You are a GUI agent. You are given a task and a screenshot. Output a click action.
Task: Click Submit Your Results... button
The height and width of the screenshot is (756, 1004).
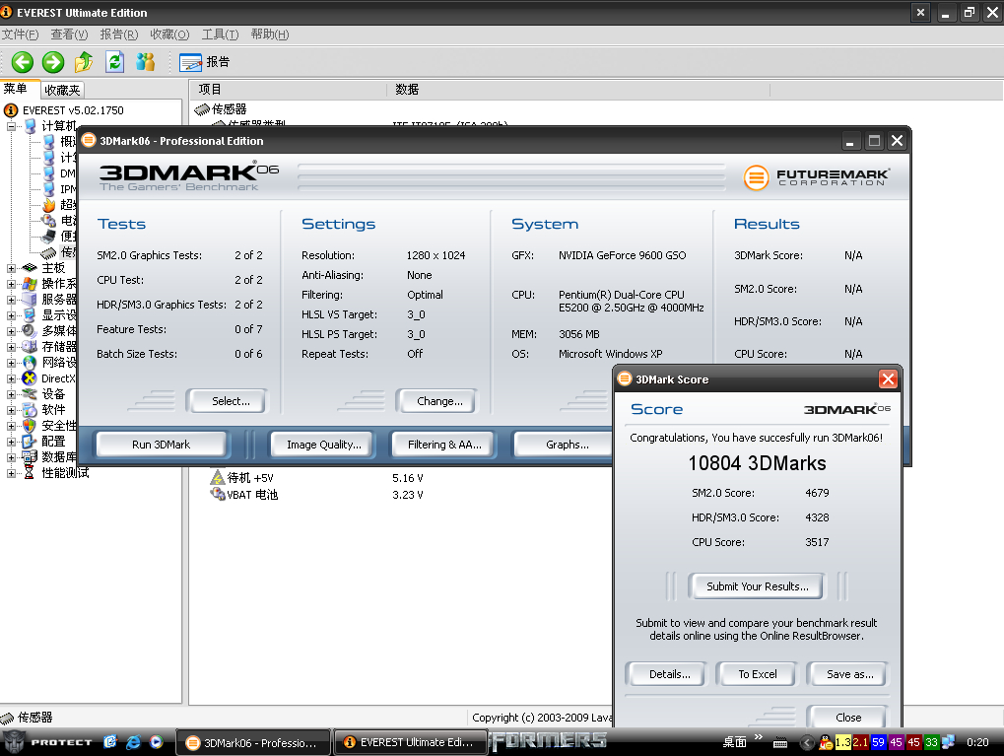tap(757, 586)
